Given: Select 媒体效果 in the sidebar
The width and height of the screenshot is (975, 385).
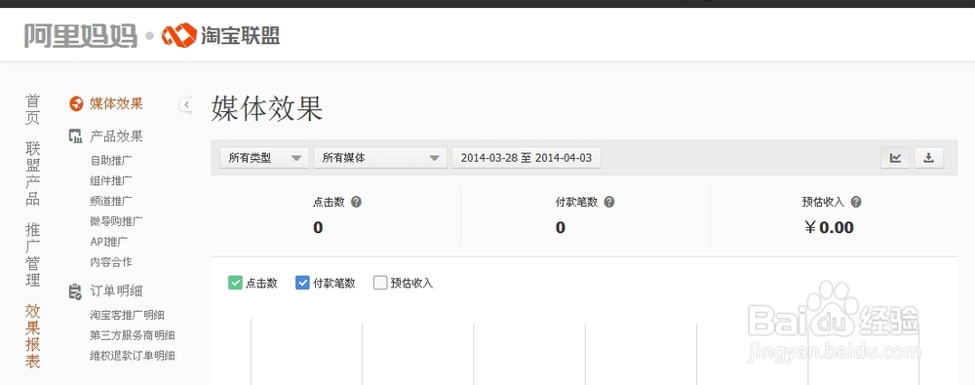Looking at the screenshot, I should point(116,104).
